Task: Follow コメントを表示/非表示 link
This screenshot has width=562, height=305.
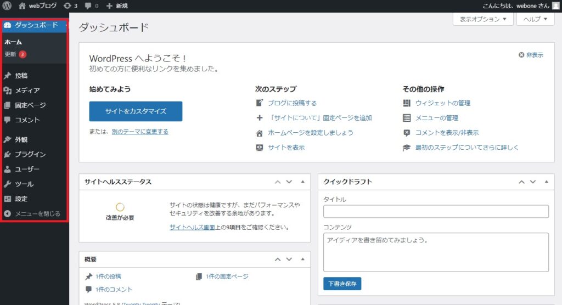Action: pyautogui.click(x=447, y=133)
